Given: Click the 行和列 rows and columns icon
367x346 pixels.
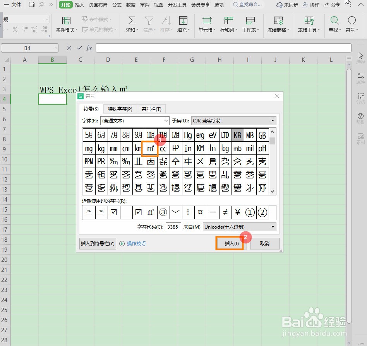Looking at the screenshot, I should [228, 20].
